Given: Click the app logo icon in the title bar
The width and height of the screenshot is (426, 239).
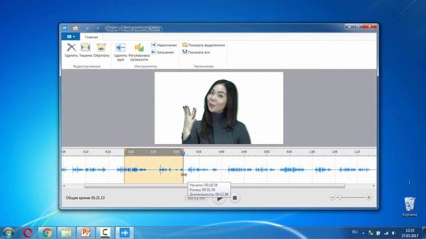Looking at the screenshot, I should (x=65, y=28).
